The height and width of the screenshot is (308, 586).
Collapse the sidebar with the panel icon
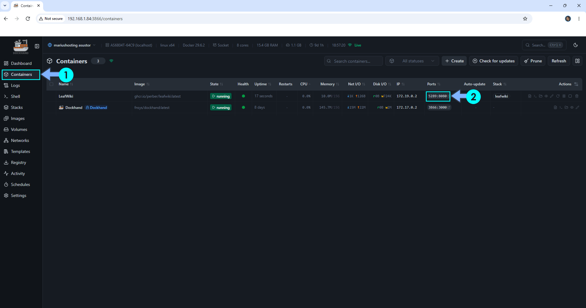(37, 46)
